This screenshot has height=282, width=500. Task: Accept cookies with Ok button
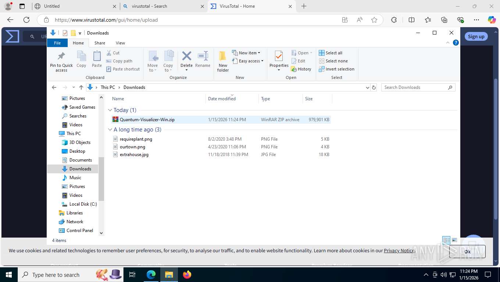click(467, 252)
